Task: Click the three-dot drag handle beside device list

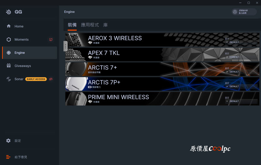Action: (66, 46)
